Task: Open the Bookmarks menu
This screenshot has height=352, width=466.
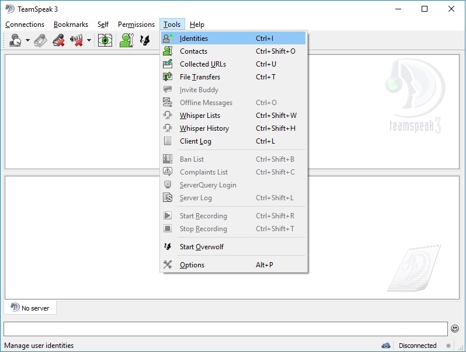Action: coord(71,25)
